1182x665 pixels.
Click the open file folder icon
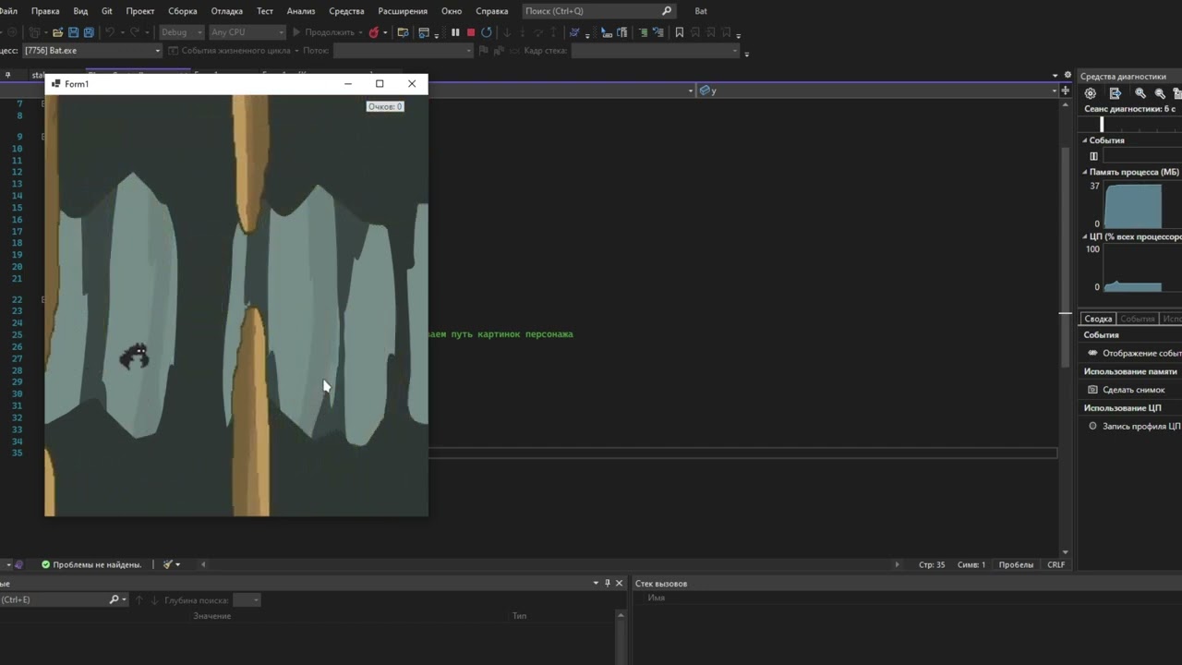pos(57,32)
